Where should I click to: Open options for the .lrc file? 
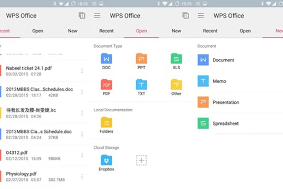coord(82,113)
